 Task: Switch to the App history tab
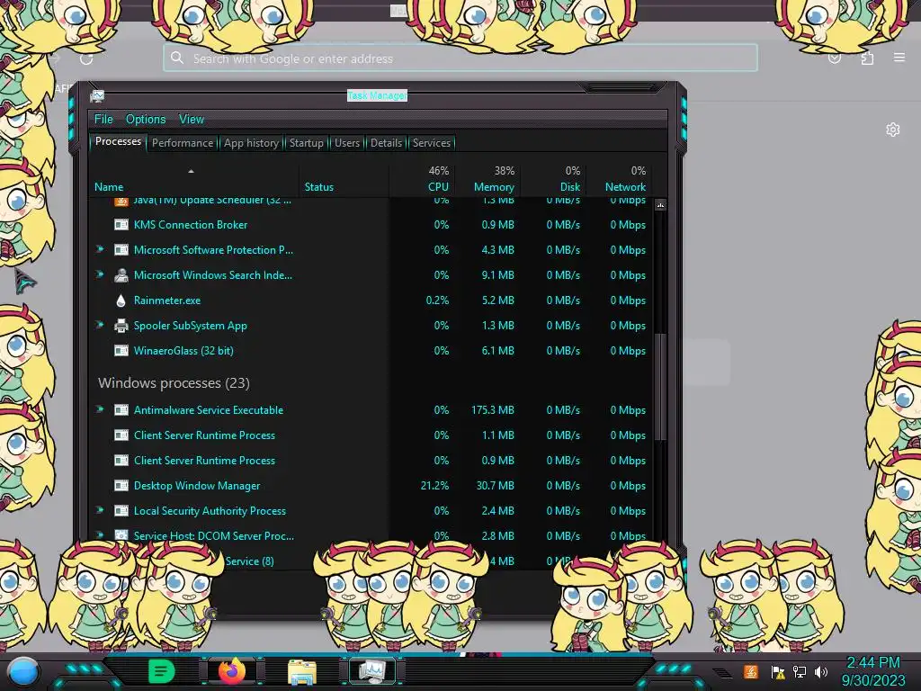pos(251,143)
